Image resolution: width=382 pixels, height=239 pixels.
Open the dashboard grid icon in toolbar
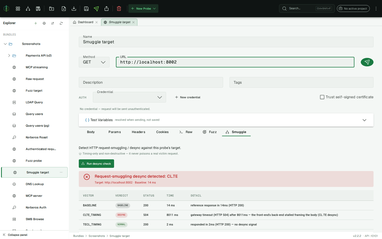click(18, 8)
